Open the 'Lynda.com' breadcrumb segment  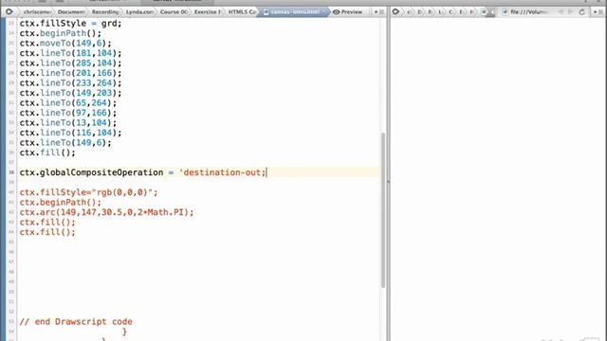[x=139, y=12]
